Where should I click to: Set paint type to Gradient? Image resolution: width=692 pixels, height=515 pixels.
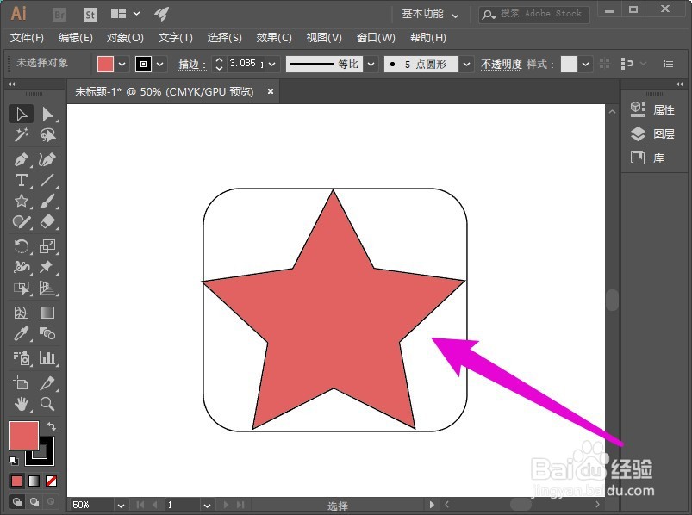click(x=34, y=481)
